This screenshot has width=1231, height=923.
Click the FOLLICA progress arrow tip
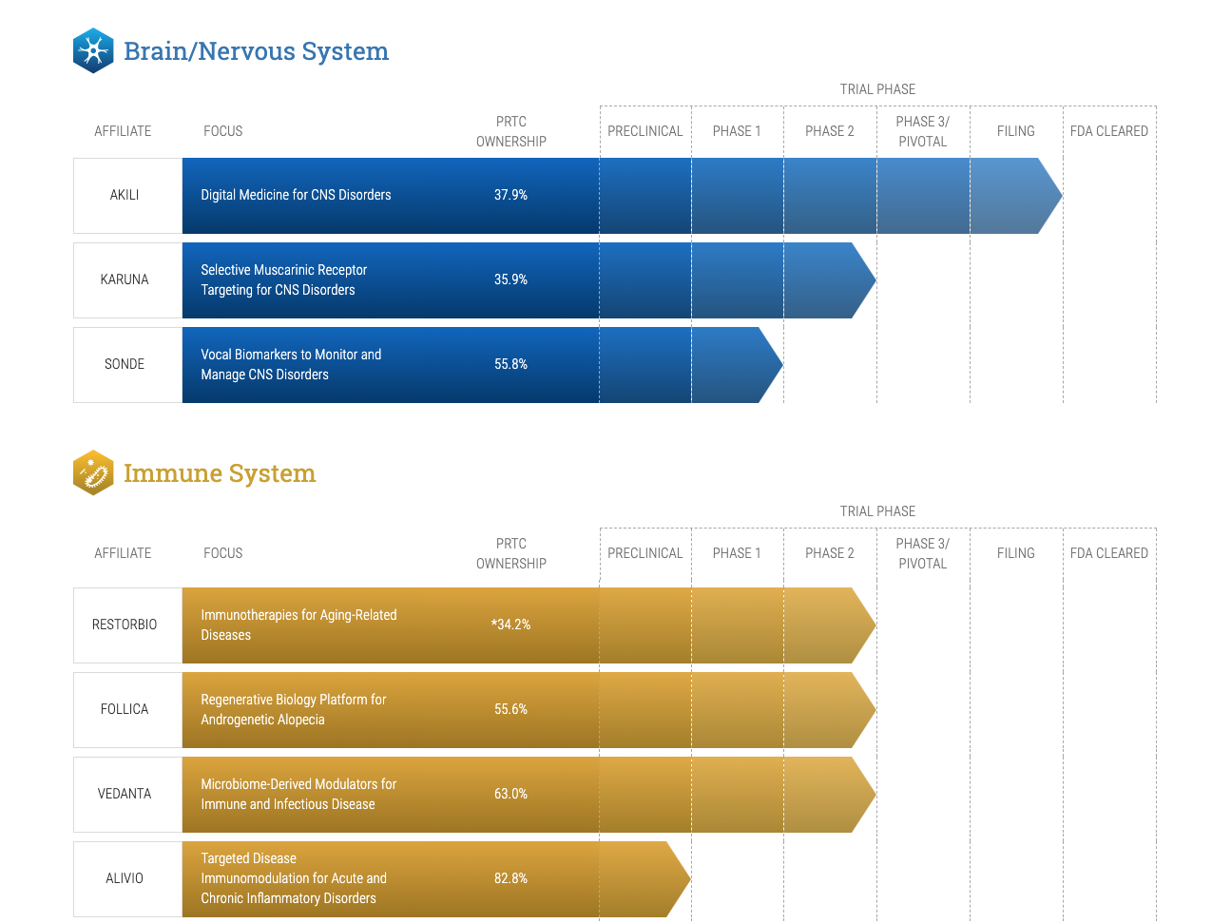tap(864, 710)
